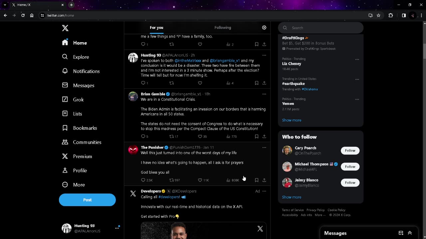Share Brian Gamble's post
Screen dimensions: 426x239
(264, 136)
